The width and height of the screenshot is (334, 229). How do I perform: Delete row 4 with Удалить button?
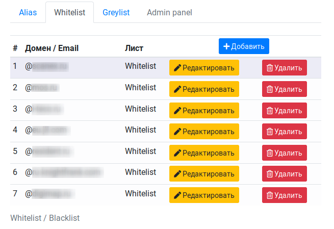click(x=285, y=132)
